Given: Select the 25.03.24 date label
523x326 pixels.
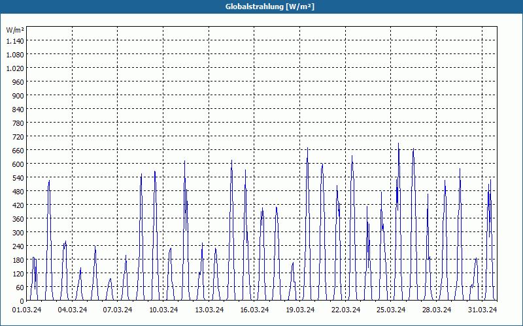Looking at the screenshot, I should coord(391,310).
